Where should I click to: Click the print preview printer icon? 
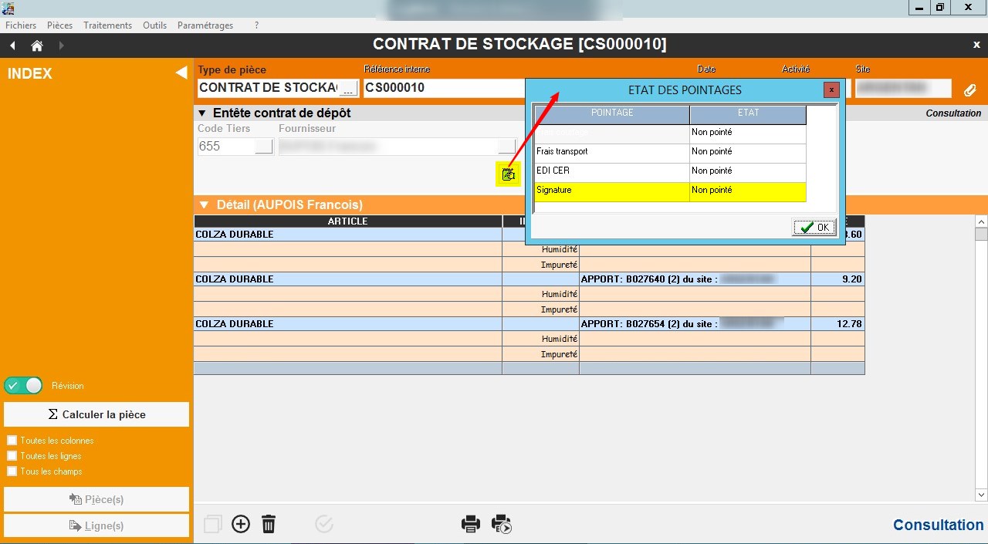pos(502,525)
